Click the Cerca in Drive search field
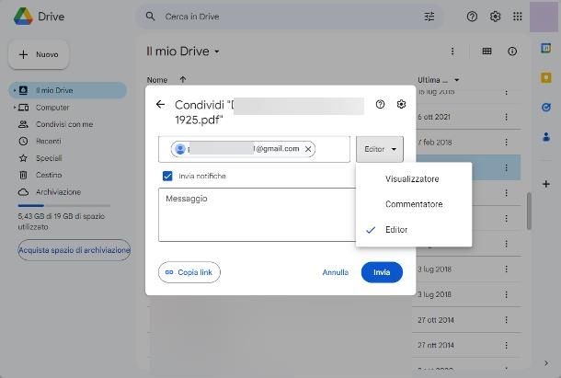 289,17
